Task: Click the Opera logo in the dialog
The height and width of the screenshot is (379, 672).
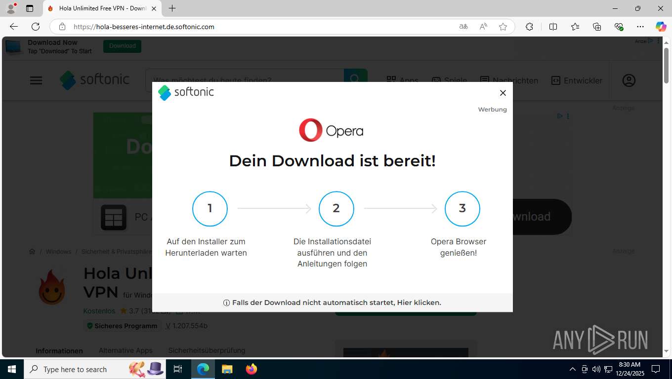Action: click(x=331, y=130)
